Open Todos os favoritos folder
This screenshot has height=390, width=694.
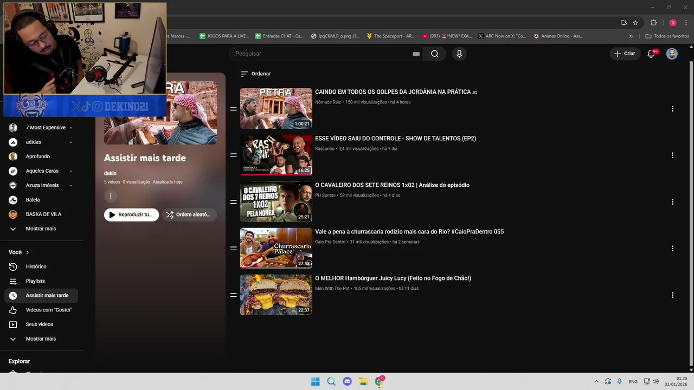667,36
